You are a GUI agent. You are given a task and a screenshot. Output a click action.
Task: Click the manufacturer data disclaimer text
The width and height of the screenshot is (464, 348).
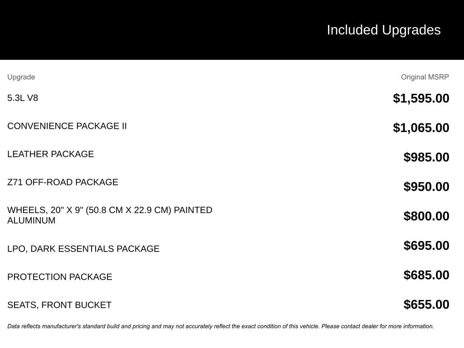coord(221,326)
